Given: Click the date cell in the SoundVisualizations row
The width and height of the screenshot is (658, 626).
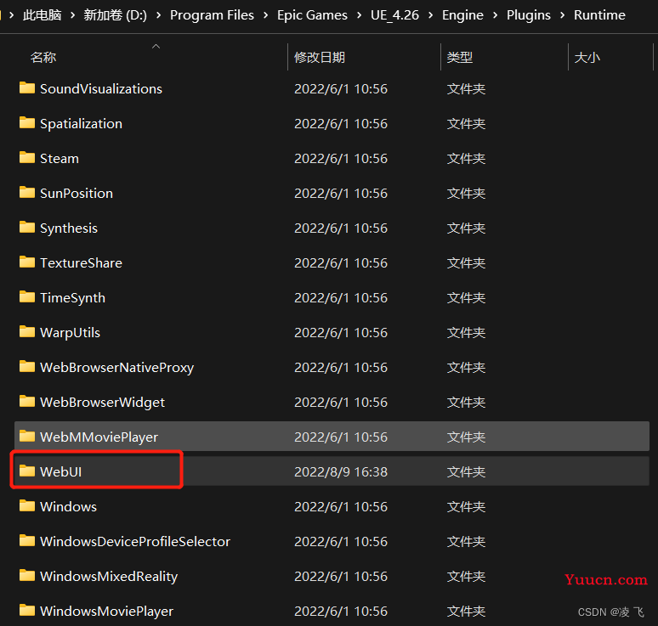Looking at the screenshot, I should pos(341,89).
